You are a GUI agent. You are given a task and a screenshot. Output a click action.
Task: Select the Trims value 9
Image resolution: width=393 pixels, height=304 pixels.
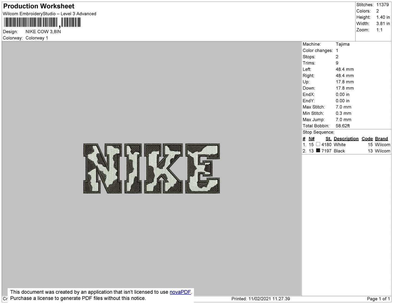pyautogui.click(x=337, y=63)
